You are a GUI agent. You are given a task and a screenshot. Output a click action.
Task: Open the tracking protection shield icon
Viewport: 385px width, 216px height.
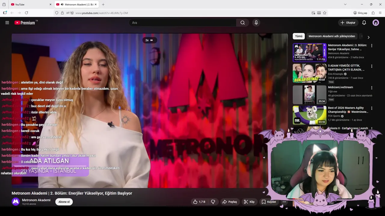coord(57,13)
